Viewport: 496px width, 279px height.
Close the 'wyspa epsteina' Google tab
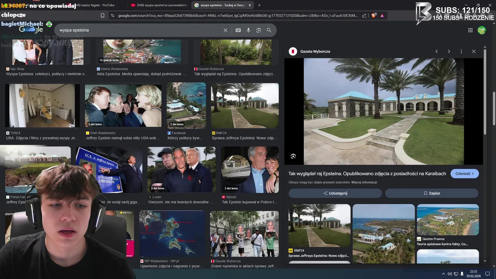click(250, 5)
